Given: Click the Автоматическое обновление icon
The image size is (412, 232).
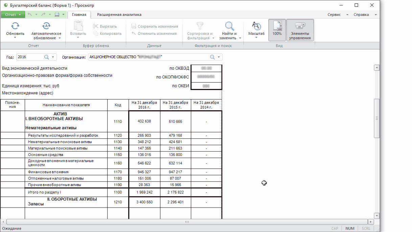Looking at the screenshot, I should (x=46, y=26).
